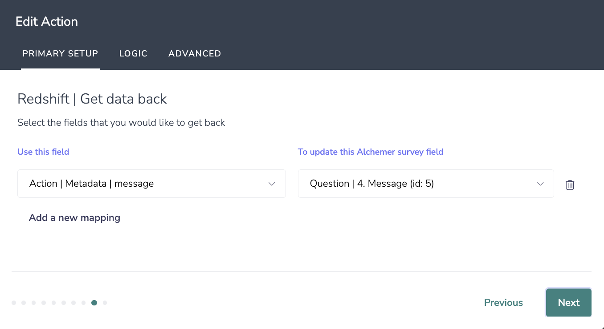Select the fifth step indicator dot
Viewport: 604px width, 329px height.
coord(54,303)
